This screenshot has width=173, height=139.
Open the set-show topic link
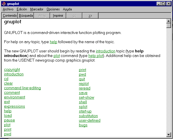click(x=86, y=98)
